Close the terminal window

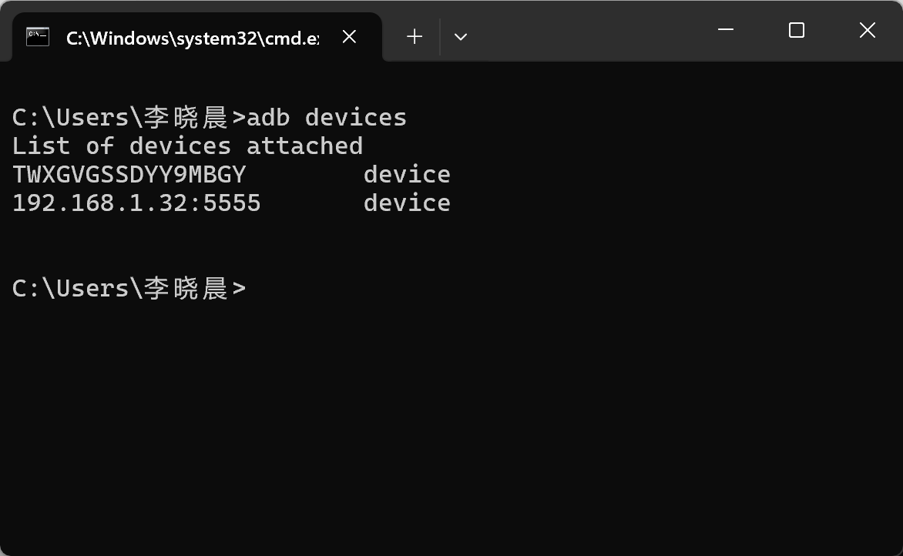point(867,30)
